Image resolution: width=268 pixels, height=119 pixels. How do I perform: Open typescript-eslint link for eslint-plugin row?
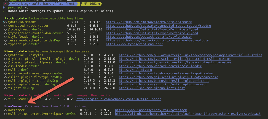tap(175, 59)
